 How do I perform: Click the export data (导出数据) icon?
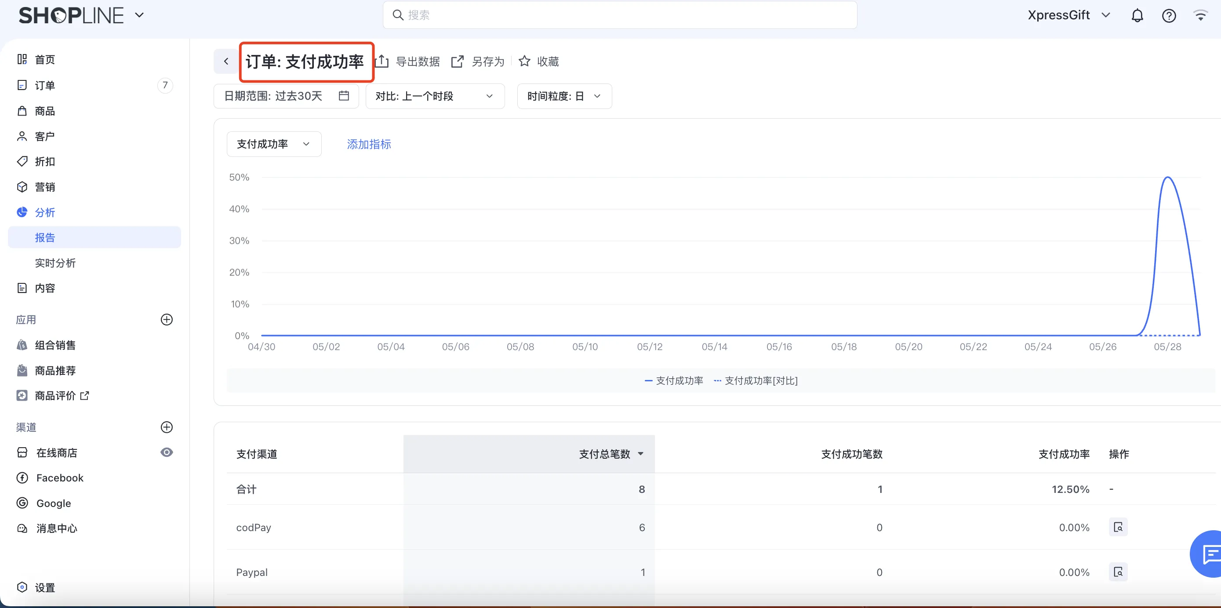(382, 62)
